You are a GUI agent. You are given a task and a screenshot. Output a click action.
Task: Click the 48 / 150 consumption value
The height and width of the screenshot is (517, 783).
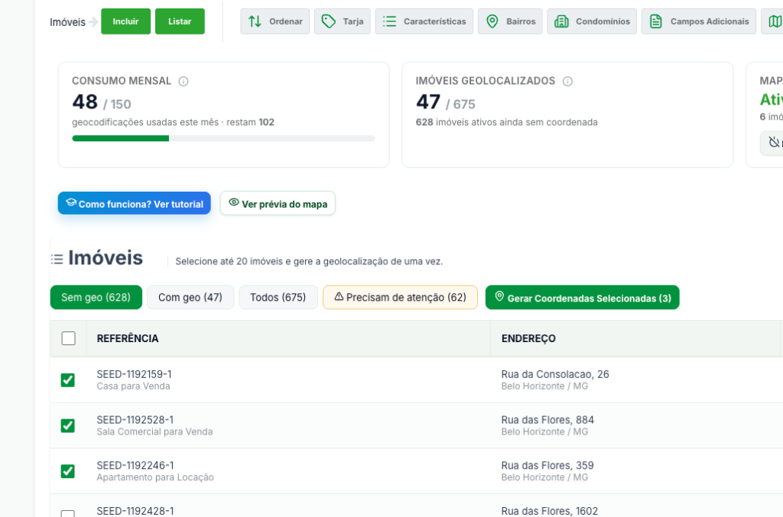pos(102,102)
